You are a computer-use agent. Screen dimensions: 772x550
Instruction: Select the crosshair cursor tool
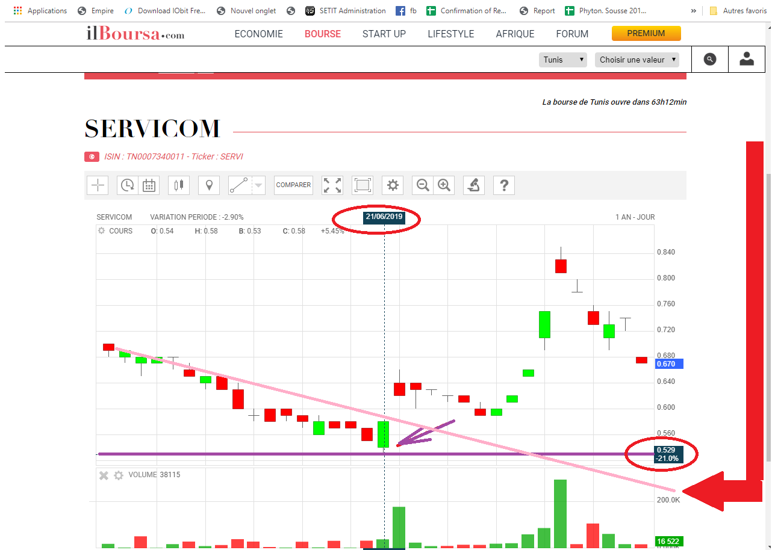pyautogui.click(x=98, y=185)
